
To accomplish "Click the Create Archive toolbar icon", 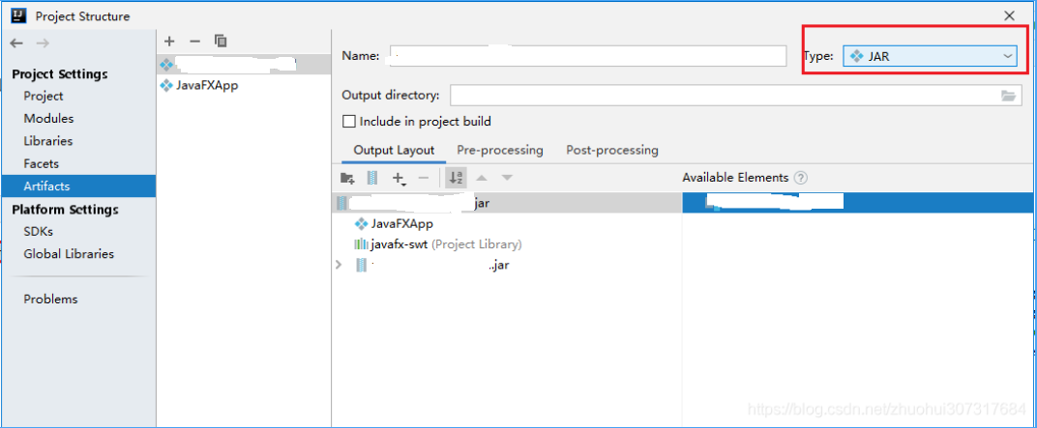I will (373, 178).
